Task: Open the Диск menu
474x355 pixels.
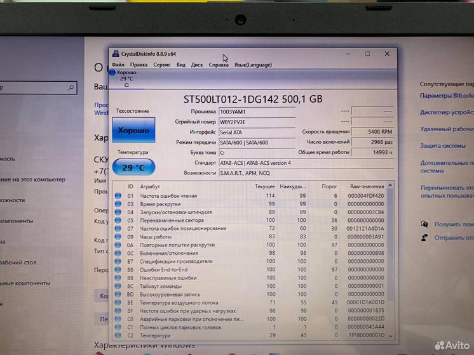Action: click(x=197, y=65)
